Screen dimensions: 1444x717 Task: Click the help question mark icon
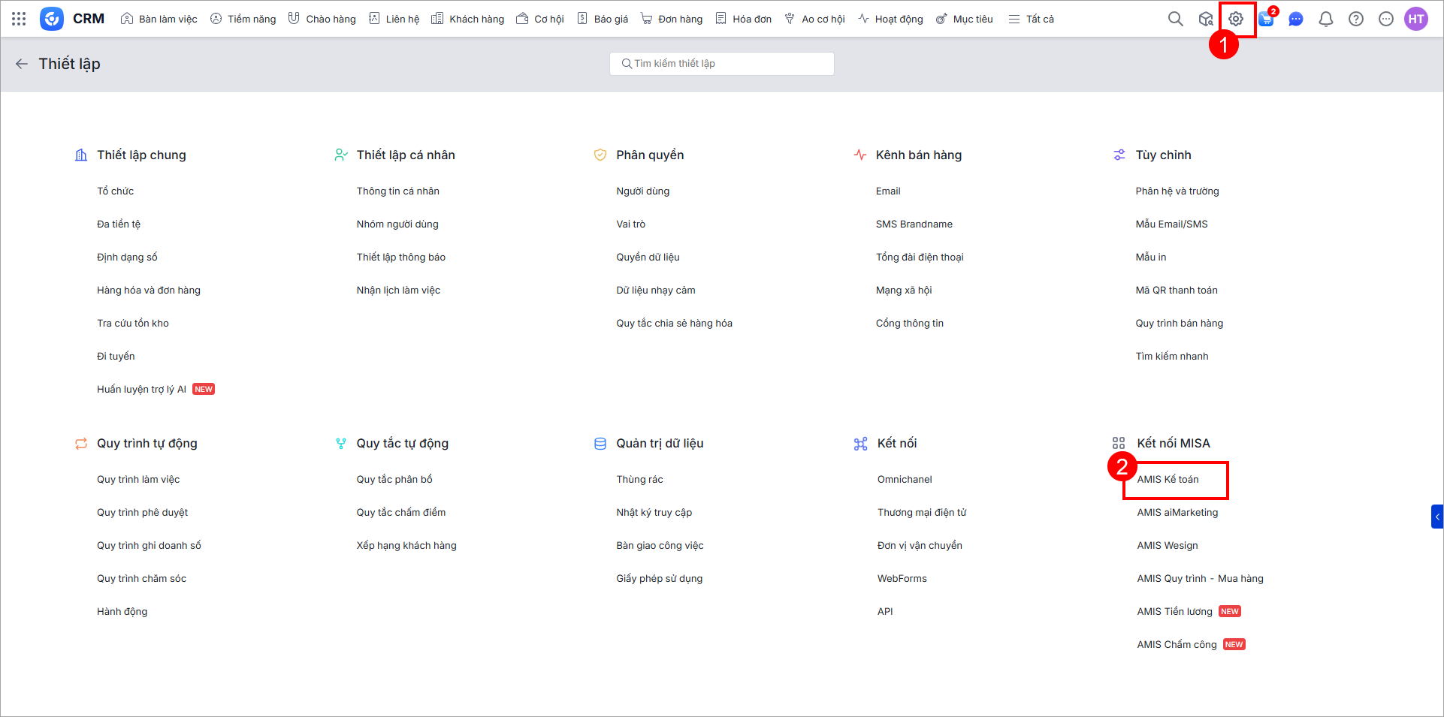pyautogui.click(x=1356, y=19)
